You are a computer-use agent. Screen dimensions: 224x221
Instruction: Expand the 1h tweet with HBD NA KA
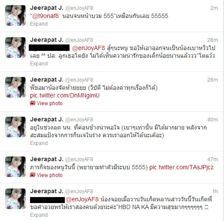coord(39,215)
